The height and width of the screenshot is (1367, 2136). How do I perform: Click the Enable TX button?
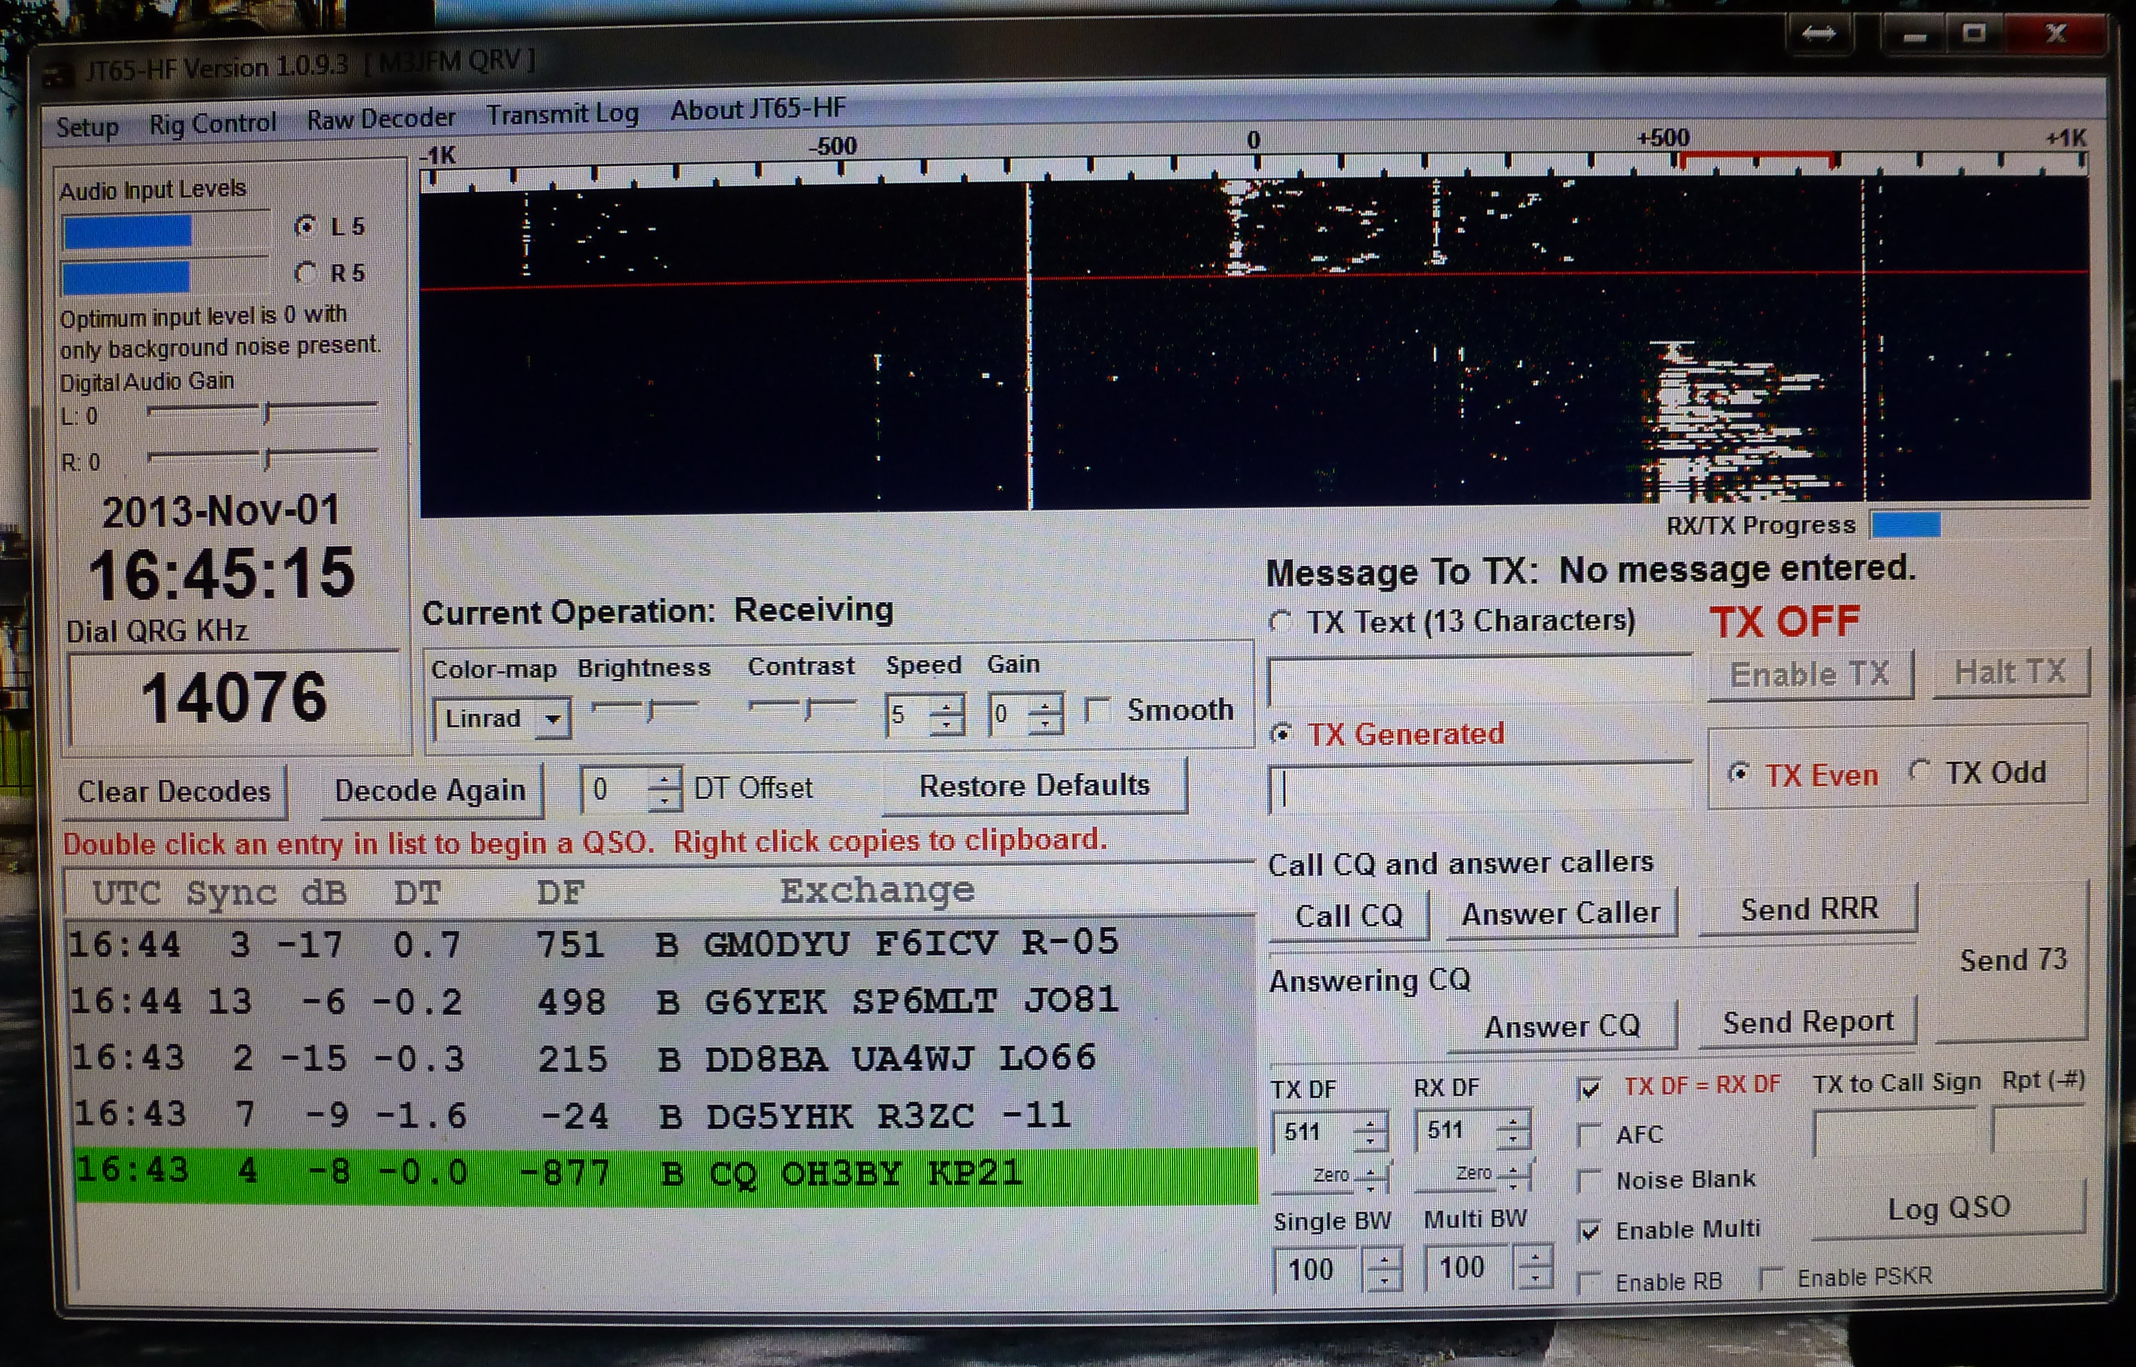coord(1810,675)
